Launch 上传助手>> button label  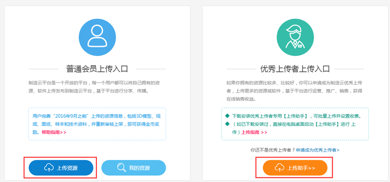301,168
